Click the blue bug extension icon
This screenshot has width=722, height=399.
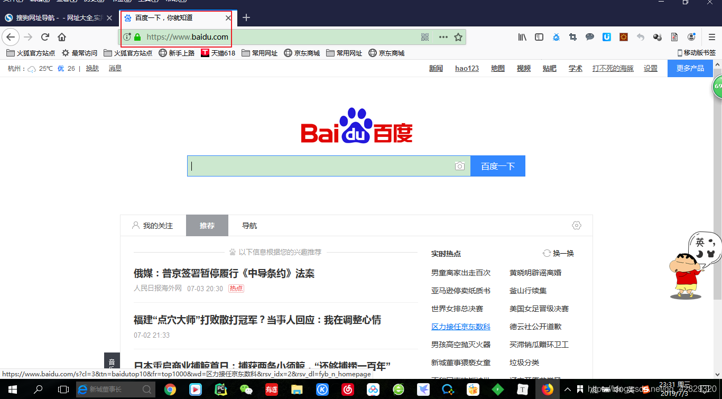(556, 37)
